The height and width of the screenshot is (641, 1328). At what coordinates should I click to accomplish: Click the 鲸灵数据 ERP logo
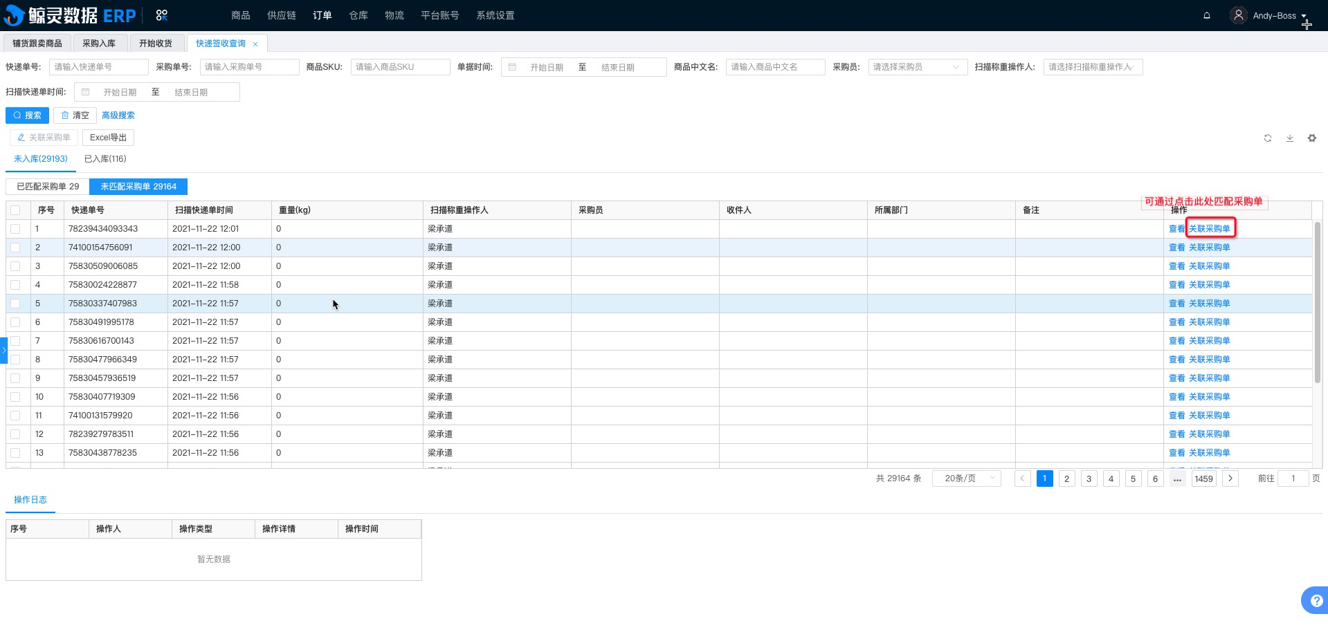69,15
